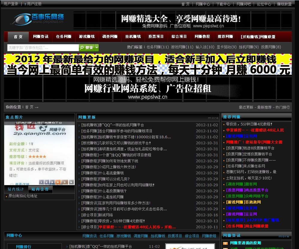Screen dimensions: 299x249
Task: Click hot tag 任务网赚(11)
Action: coord(158,47)
